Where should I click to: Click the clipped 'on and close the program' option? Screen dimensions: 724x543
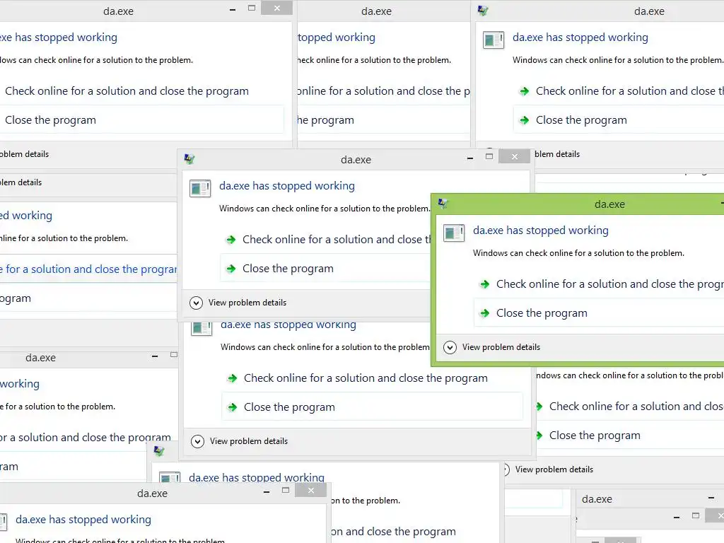click(x=393, y=532)
